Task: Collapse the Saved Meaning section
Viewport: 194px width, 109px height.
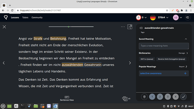Action: coord(186,39)
